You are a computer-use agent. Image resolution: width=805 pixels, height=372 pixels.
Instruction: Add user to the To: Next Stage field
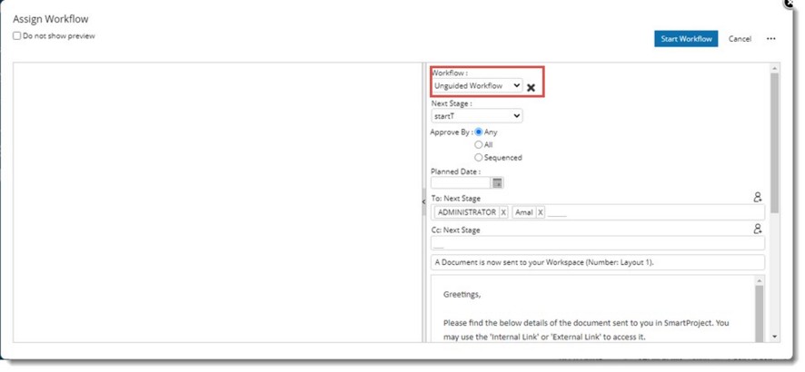(x=757, y=197)
